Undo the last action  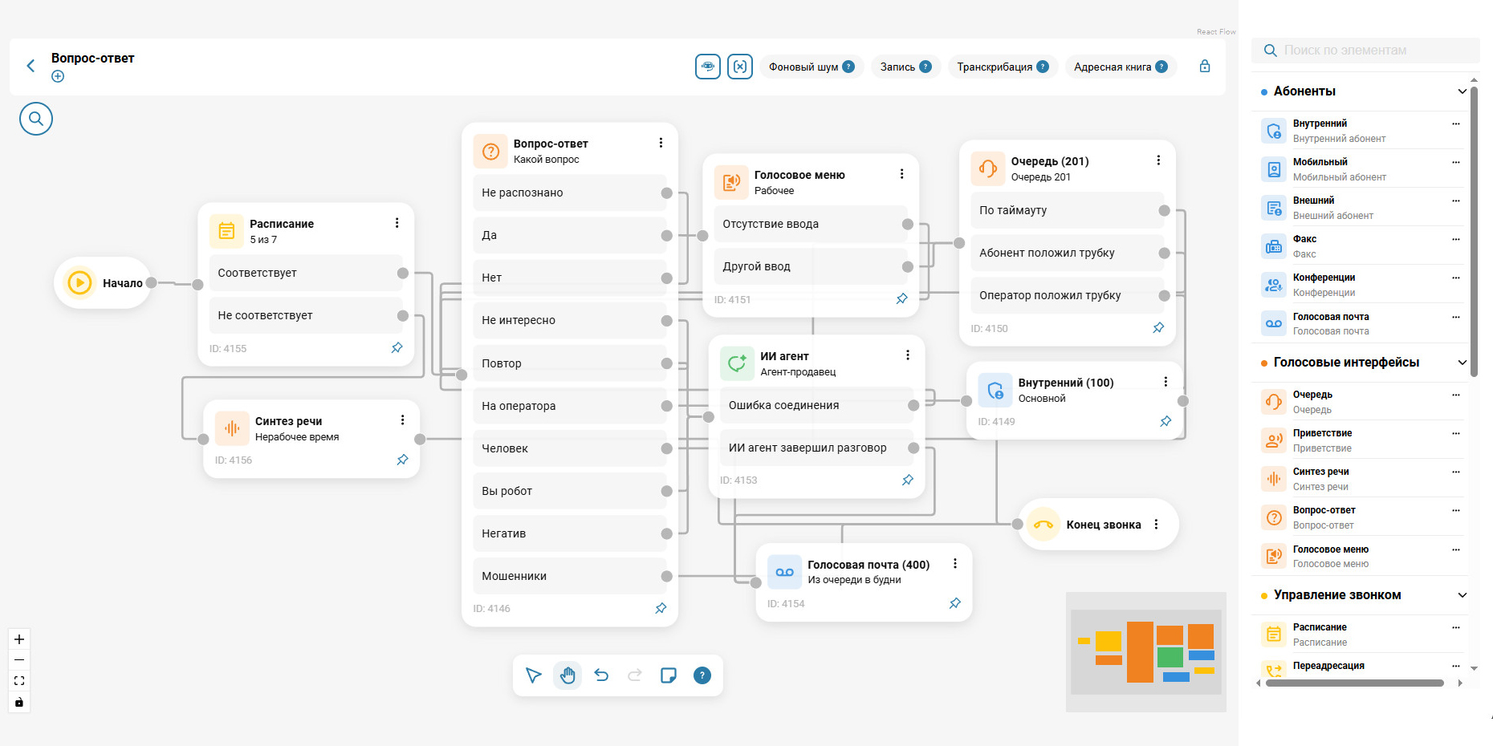point(601,675)
